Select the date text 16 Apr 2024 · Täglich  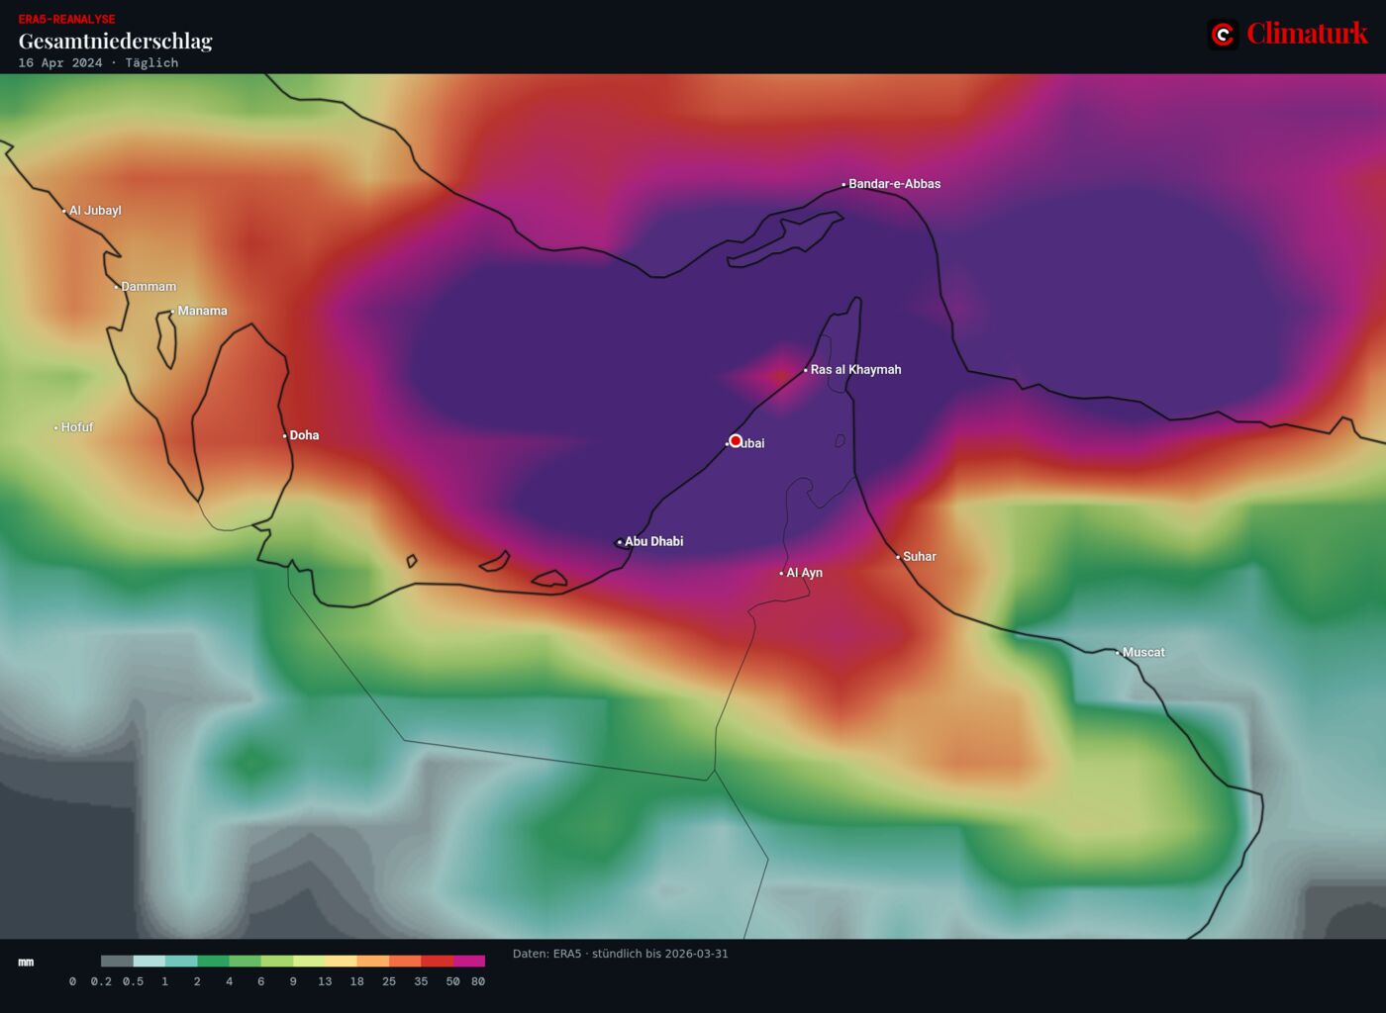(98, 62)
